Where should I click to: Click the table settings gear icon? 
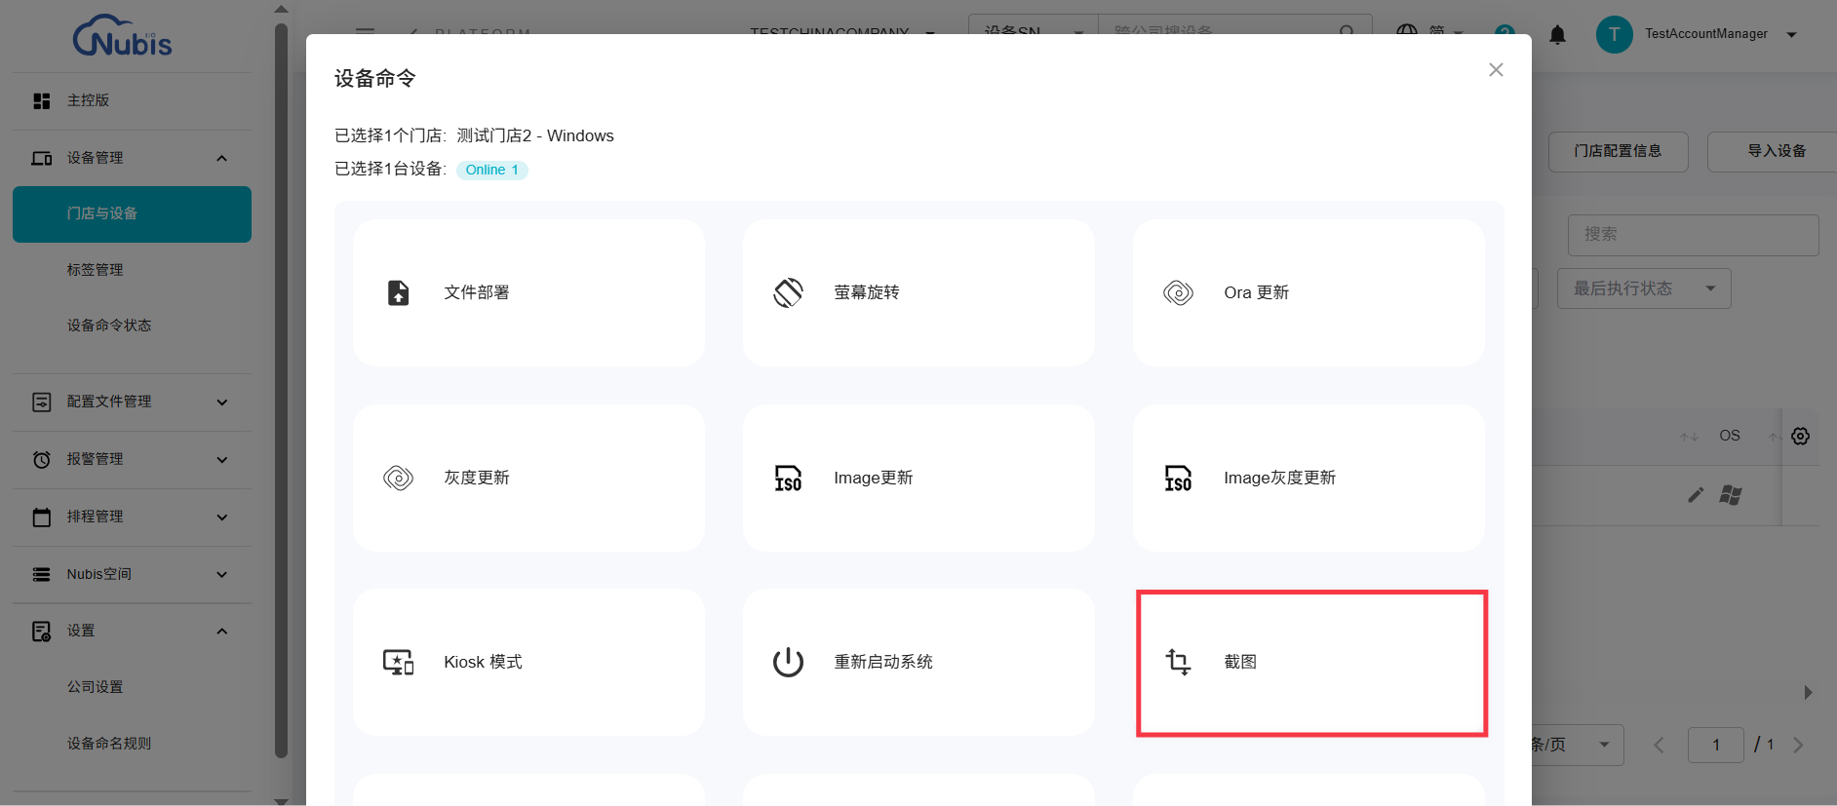(x=1800, y=436)
